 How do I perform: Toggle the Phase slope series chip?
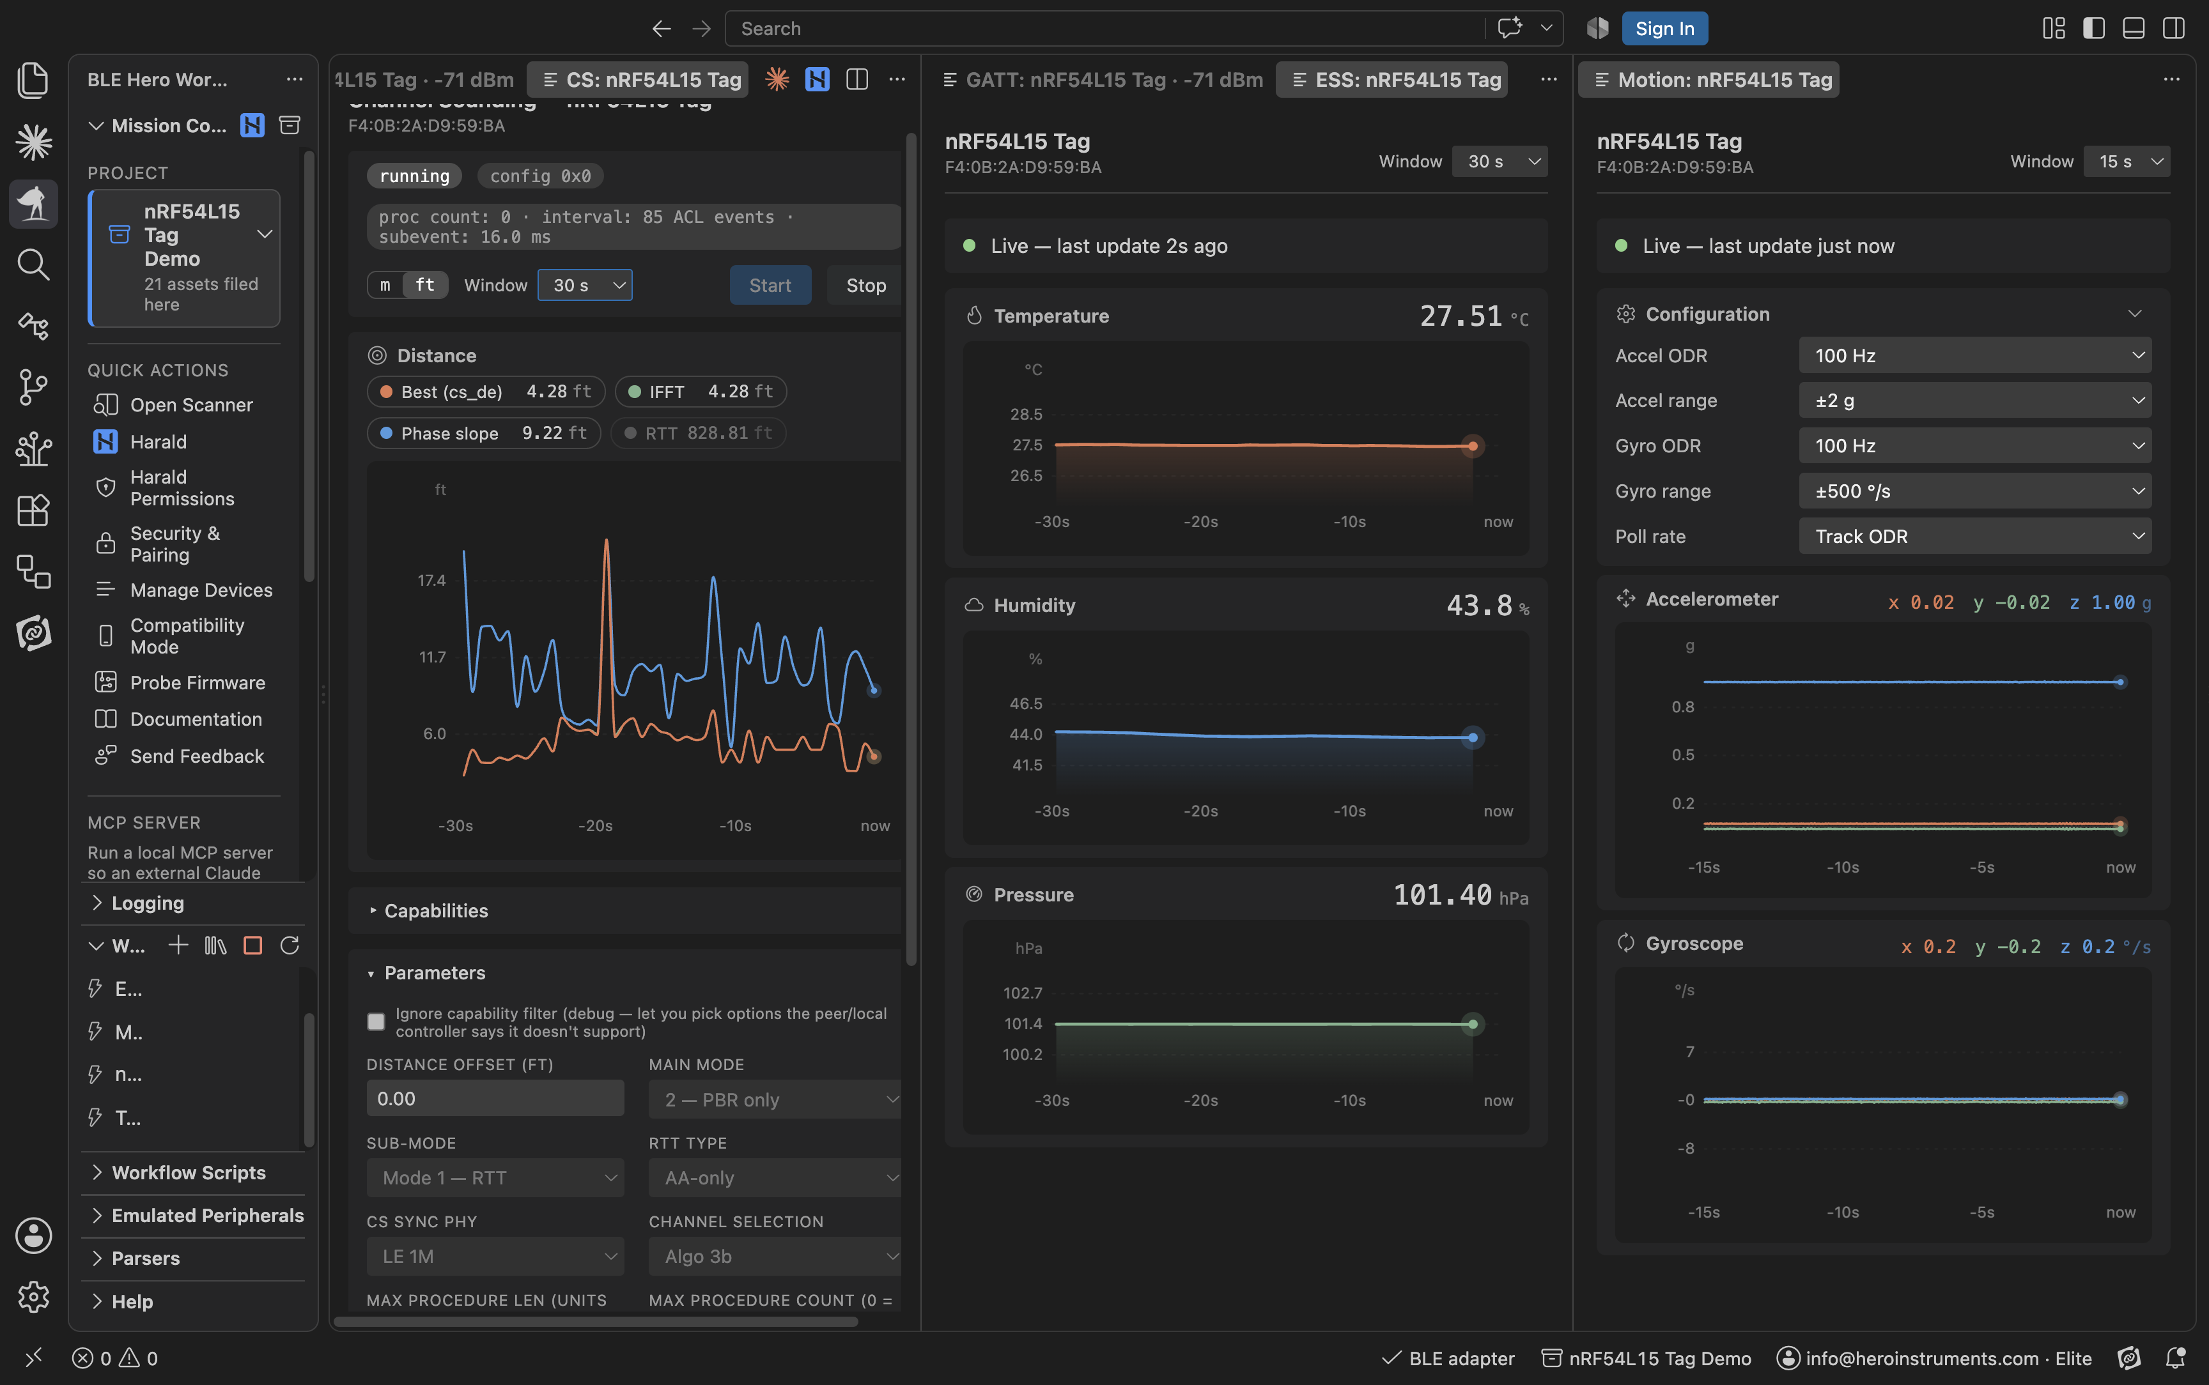pos(484,433)
